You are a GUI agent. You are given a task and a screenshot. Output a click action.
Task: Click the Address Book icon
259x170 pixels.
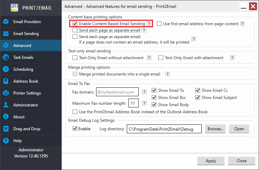pyautogui.click(x=6, y=81)
